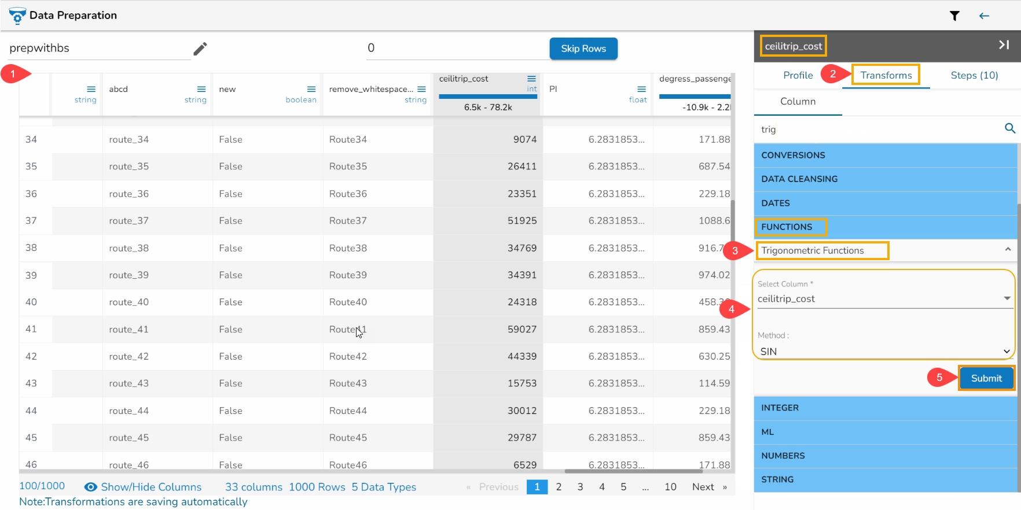Screen dimensions: 1021x510
Task: Open the PI column menu icon
Action: 641,89
